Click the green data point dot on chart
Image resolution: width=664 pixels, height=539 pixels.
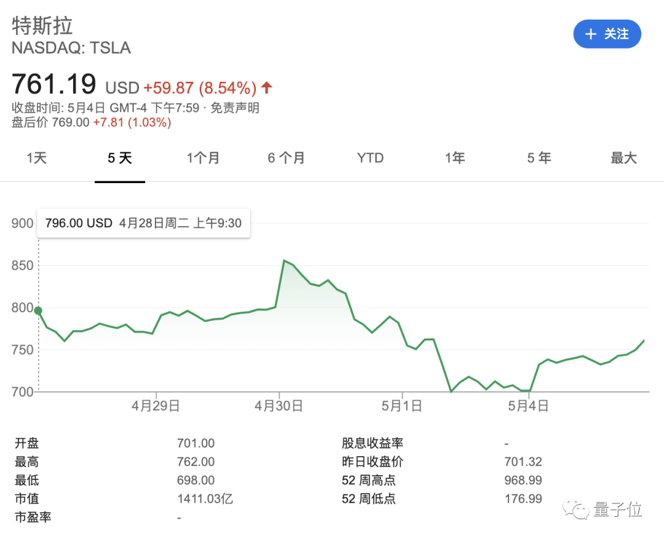coord(39,311)
